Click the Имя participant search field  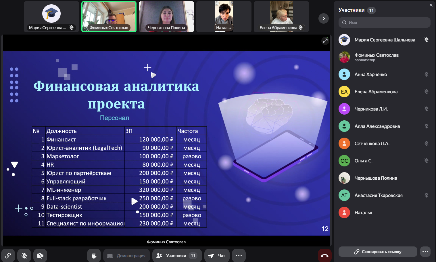click(385, 22)
